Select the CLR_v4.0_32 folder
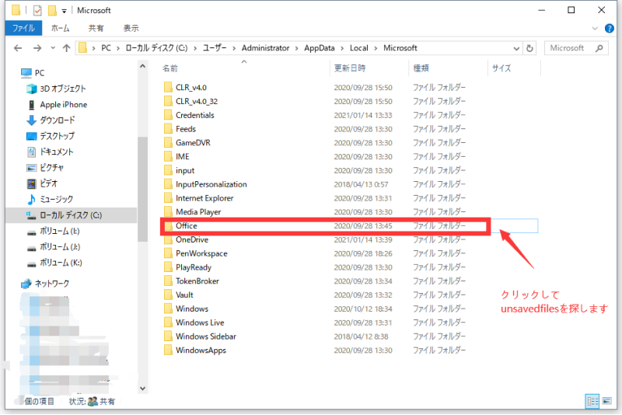Screen dimensions: 622x415 point(197,102)
